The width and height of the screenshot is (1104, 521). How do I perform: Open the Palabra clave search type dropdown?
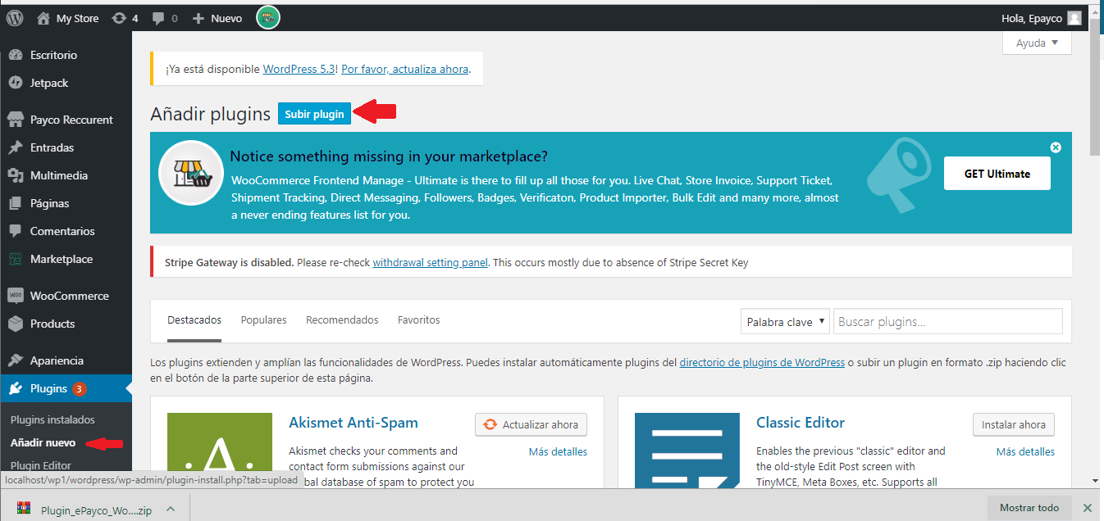coord(785,322)
